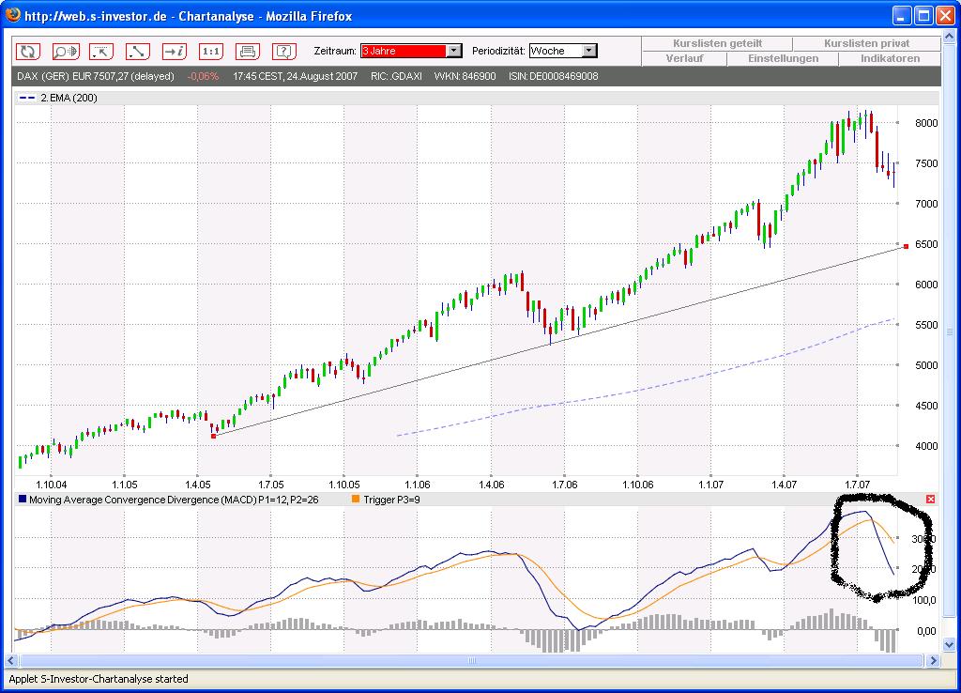
Task: Click the 3 Jahre period field
Action: click(x=404, y=51)
